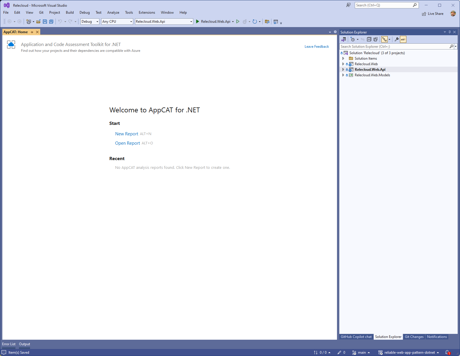Toggle Preview Selected Items in Solution Explorer
Image resolution: width=460 pixels, height=356 pixels.
pyautogui.click(x=403, y=39)
